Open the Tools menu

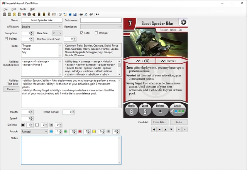click(23, 9)
